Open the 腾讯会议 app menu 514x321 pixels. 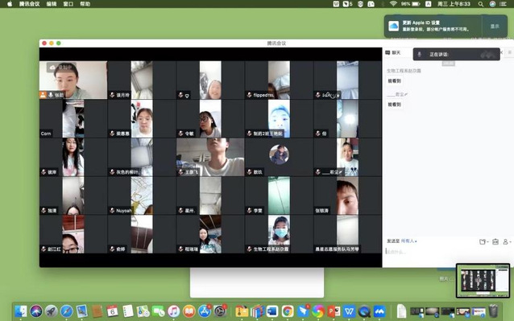(29, 4)
